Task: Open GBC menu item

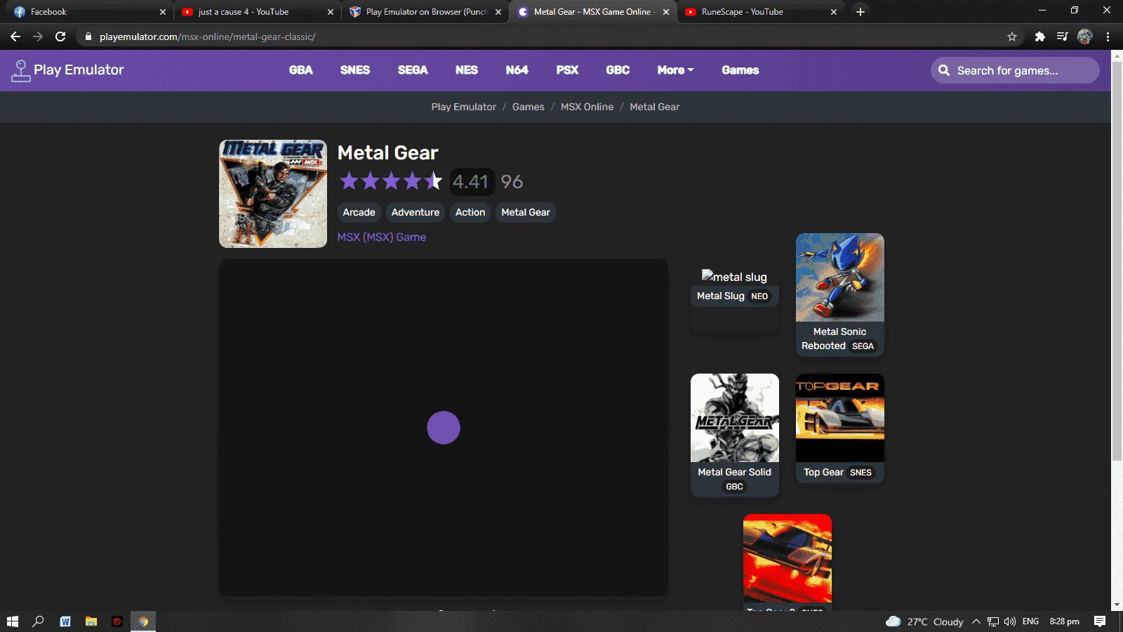Action: (618, 70)
